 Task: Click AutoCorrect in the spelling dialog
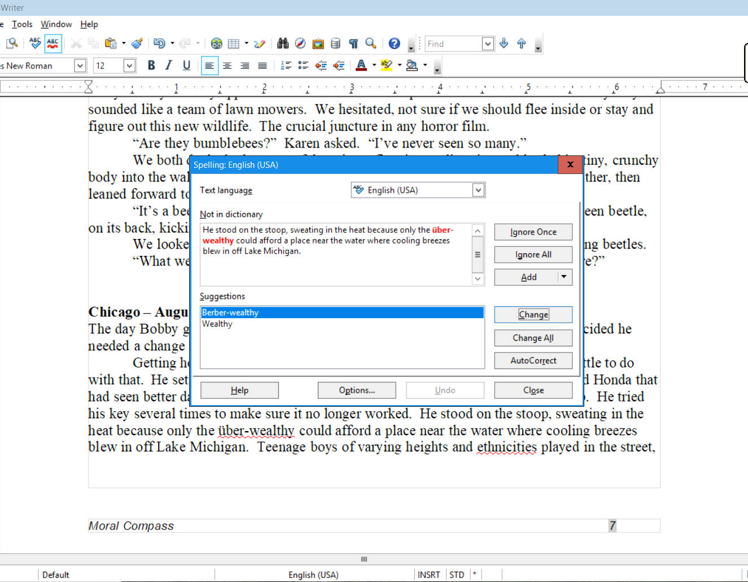(533, 361)
